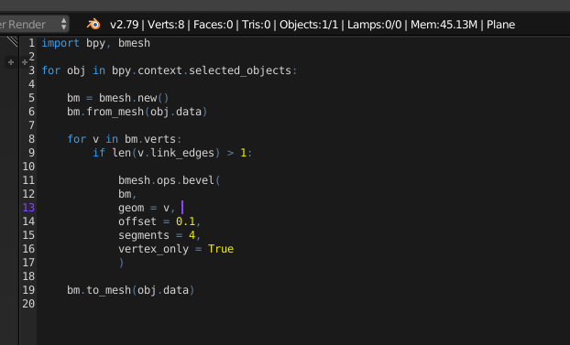Place cursor on 'import' keyword in line 1

click(60, 43)
